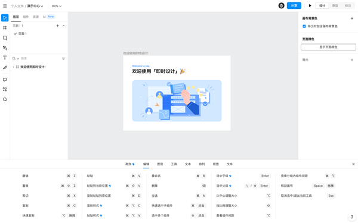Click the Delete shortcut key icon for 删除
This screenshot has height=223, width=358.
204,186
